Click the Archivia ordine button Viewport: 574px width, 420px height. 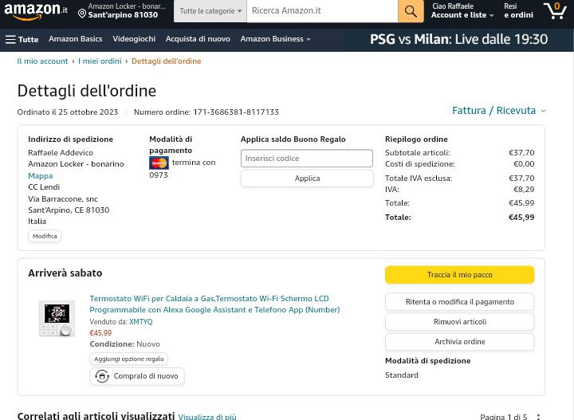459,342
